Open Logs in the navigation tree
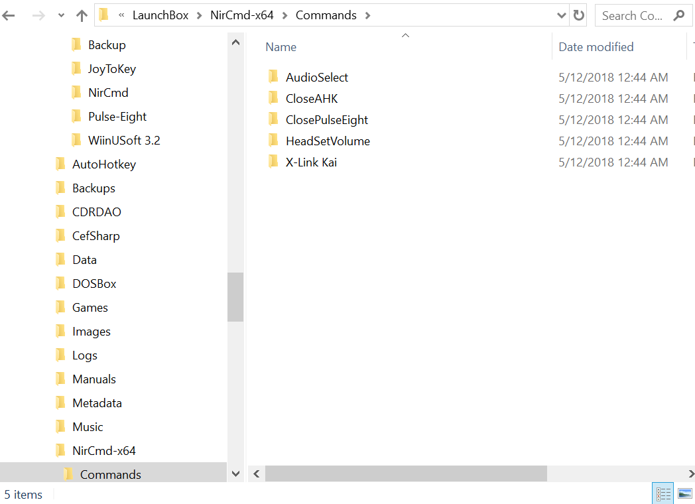Viewport: 695px width, 504px height. tap(85, 356)
